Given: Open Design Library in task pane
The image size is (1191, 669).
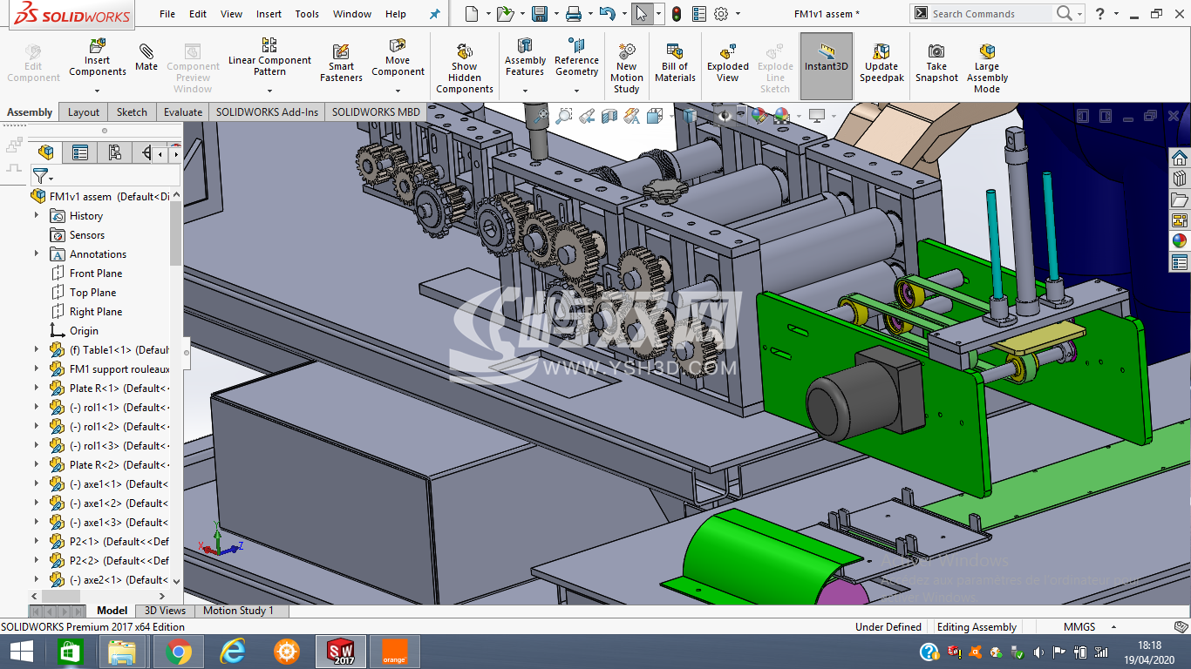Looking at the screenshot, I should click(x=1179, y=179).
